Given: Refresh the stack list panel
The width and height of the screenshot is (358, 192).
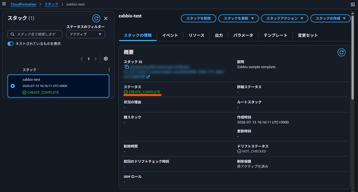Looking at the screenshot, I should pos(96,18).
